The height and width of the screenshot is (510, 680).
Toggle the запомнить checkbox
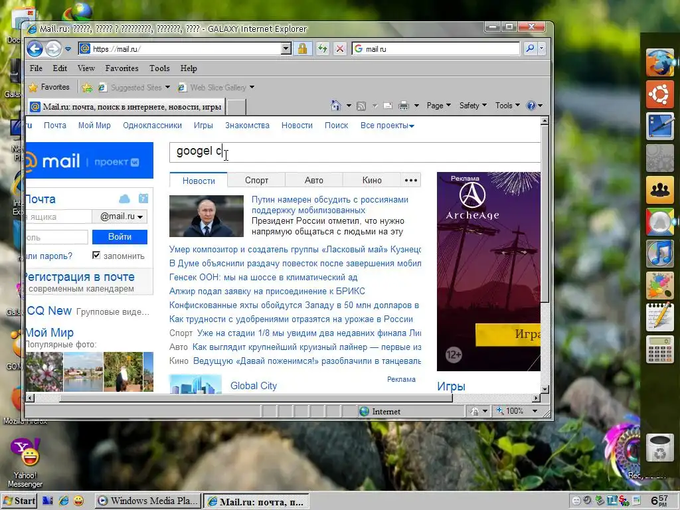96,255
